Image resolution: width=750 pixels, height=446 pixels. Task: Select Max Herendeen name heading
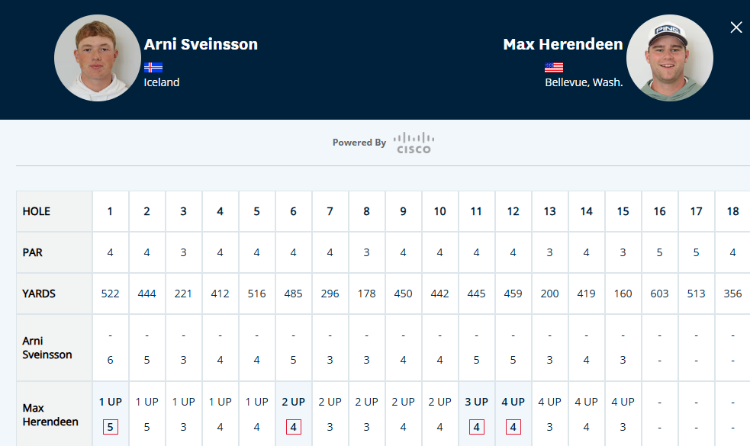562,44
